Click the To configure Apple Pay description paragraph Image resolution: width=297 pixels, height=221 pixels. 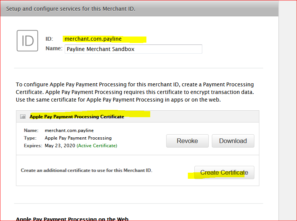point(135,92)
